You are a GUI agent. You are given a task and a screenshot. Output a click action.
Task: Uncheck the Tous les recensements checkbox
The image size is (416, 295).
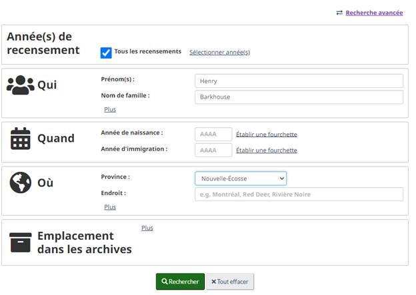click(x=105, y=53)
